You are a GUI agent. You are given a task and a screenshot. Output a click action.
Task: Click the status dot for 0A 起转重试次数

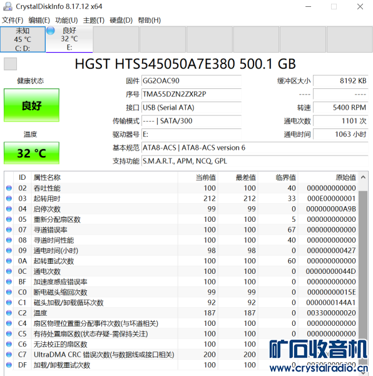9,261
